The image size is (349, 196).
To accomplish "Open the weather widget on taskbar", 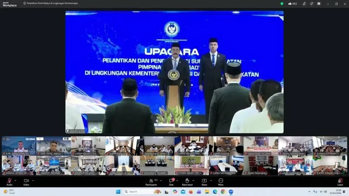I will (x=9, y=192).
